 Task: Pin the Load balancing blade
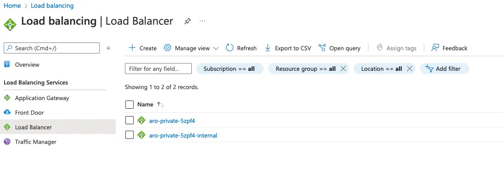tap(187, 21)
